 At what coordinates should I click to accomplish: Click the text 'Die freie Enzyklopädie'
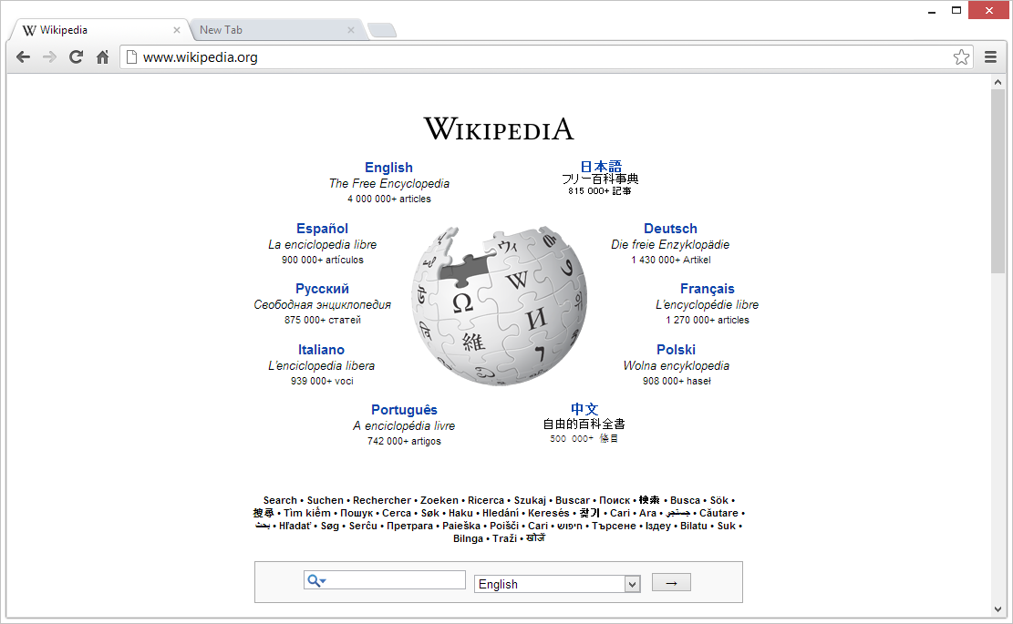tap(670, 244)
